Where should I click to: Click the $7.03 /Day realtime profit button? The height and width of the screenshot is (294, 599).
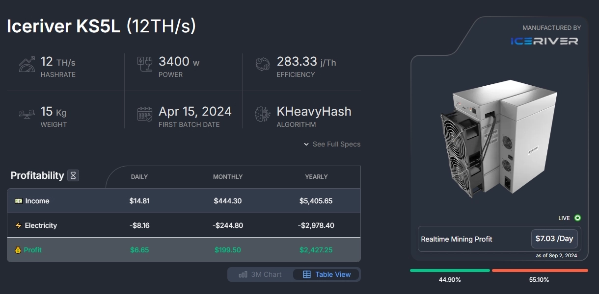pyautogui.click(x=554, y=239)
